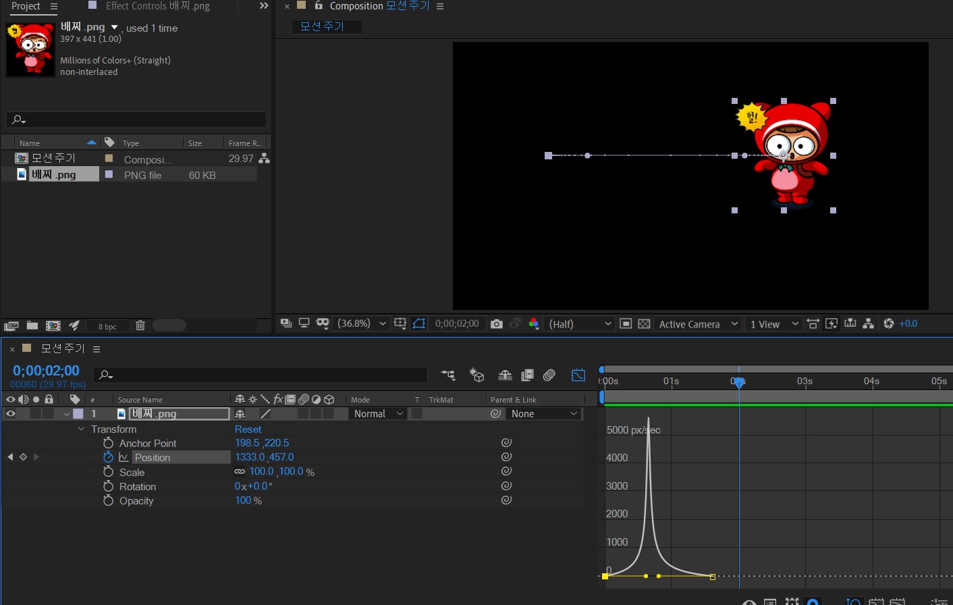Screen dimensions: 953x605
Task: Select 배찌 .png file in project list
Action: coord(54,174)
